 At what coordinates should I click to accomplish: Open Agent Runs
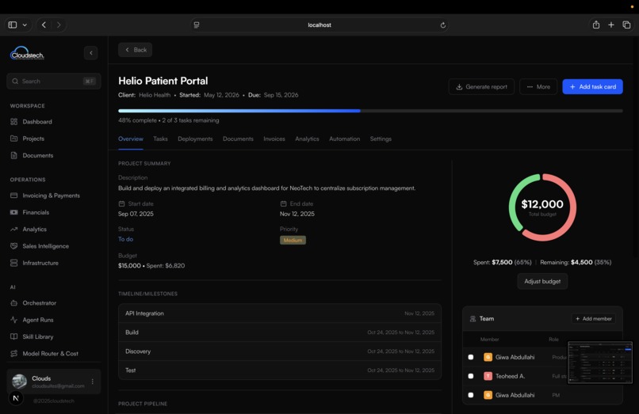pyautogui.click(x=32, y=320)
